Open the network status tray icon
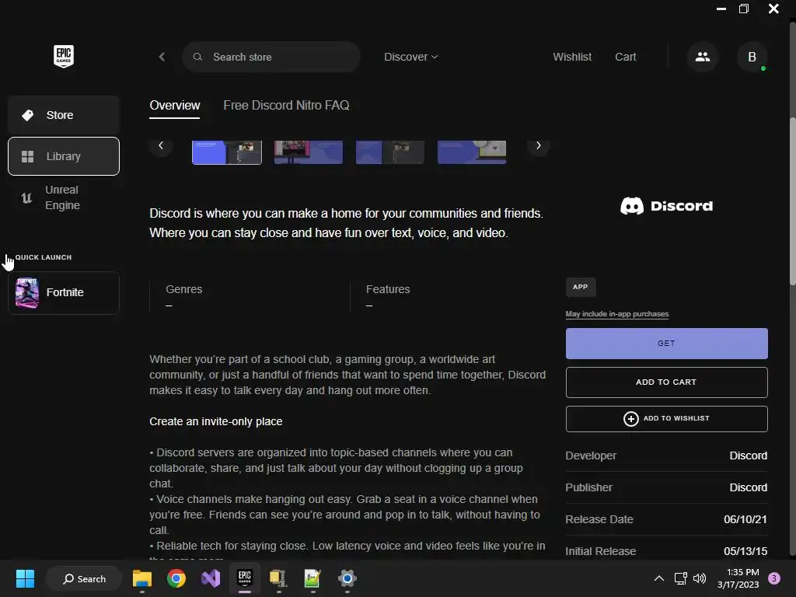Image resolution: width=796 pixels, height=597 pixels. point(680,578)
